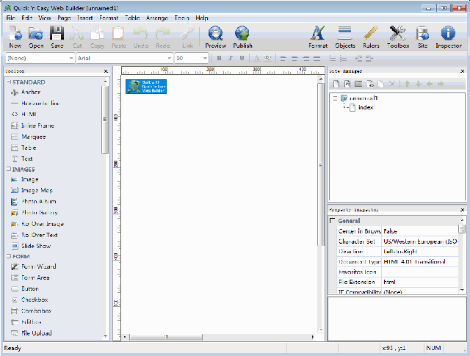Toggle the Objects panel icon
This screenshot has width=470, height=356.
coord(344,37)
